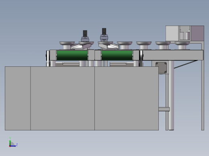Select the long gray table beam
Screen dimensions: 209x156
[173, 55]
